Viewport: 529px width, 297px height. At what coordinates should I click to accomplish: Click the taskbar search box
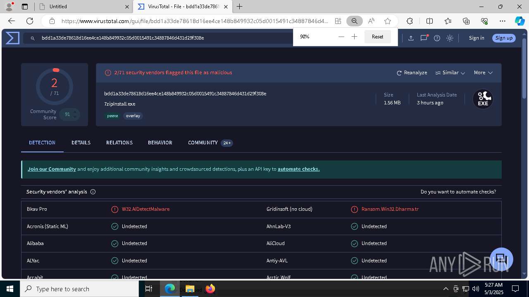pyautogui.click(x=79, y=289)
